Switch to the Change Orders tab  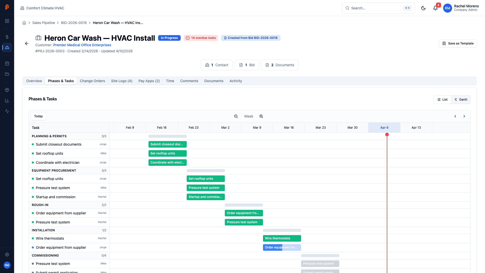[x=92, y=81]
